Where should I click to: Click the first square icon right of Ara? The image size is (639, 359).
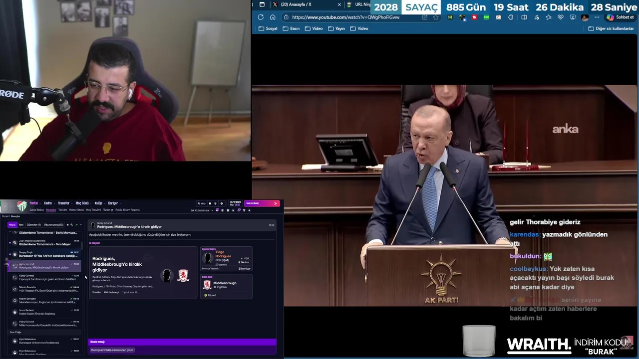point(210,203)
